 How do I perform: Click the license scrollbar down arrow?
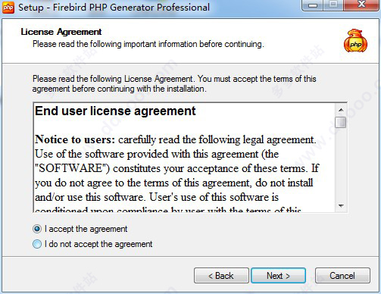pos(341,206)
